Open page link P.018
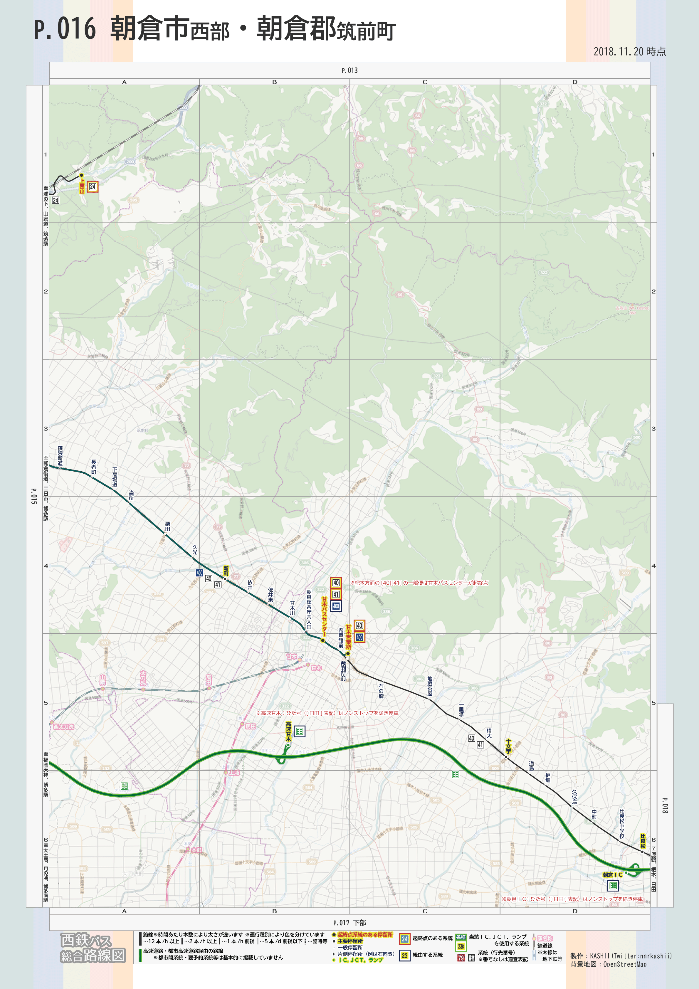This screenshot has width=699, height=989. (665, 805)
